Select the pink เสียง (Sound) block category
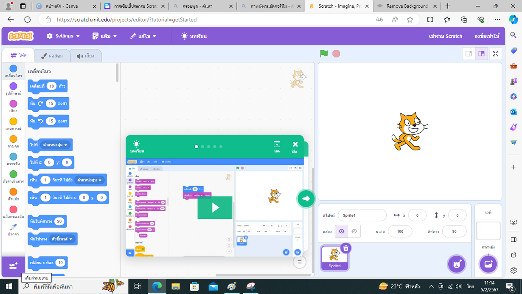 click(13, 106)
